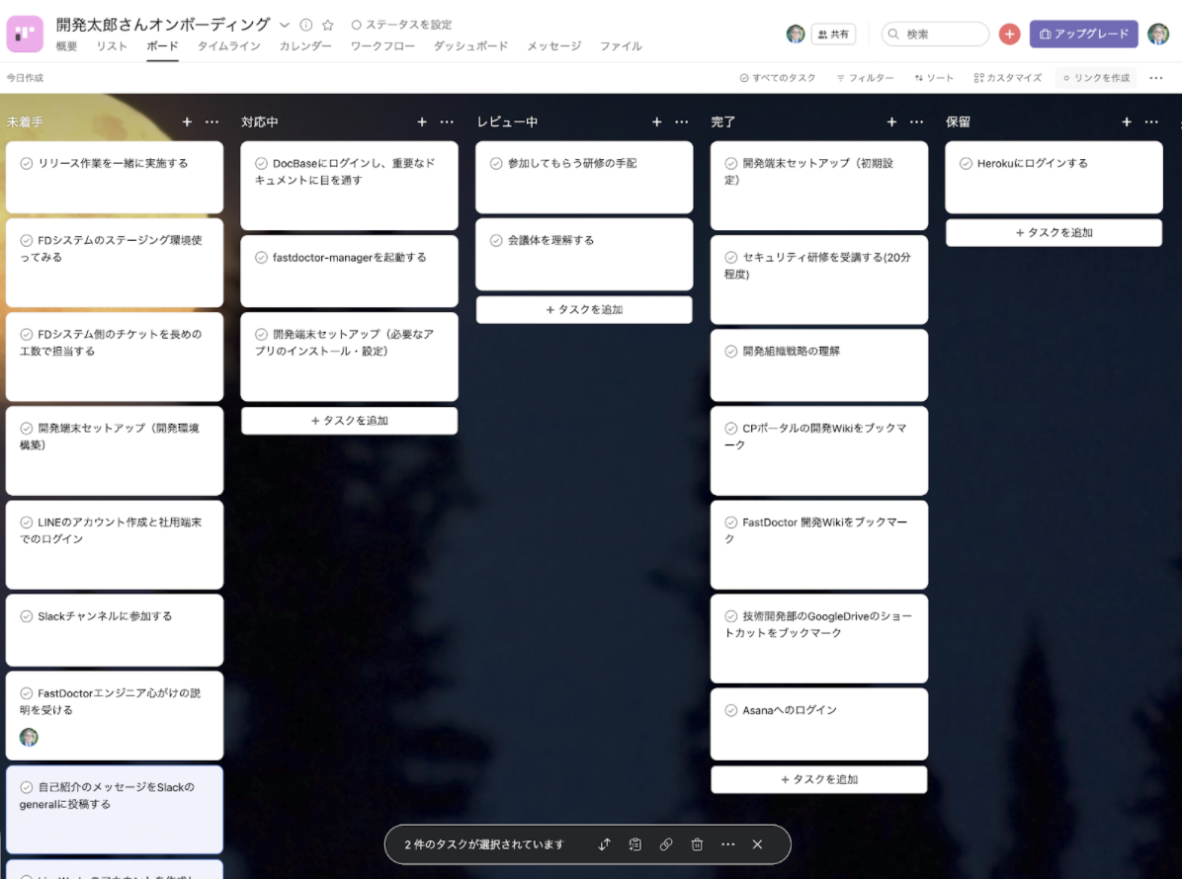Add task to 完了 column with plus
1182x879 pixels.
pyautogui.click(x=891, y=122)
